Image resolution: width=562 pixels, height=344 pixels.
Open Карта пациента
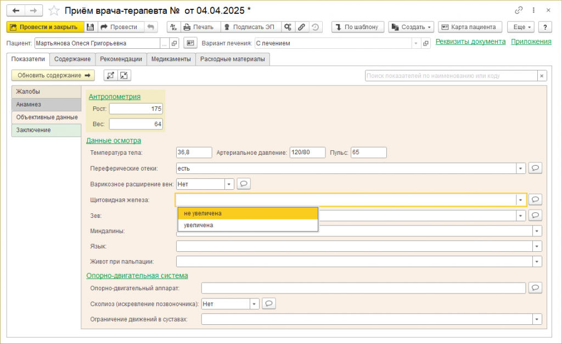click(x=470, y=27)
